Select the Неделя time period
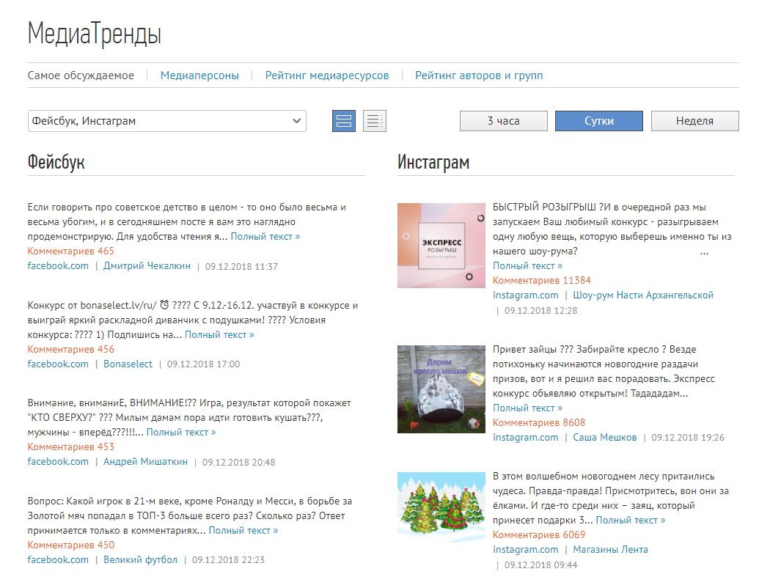This screenshot has height=588, width=781. 694,121
